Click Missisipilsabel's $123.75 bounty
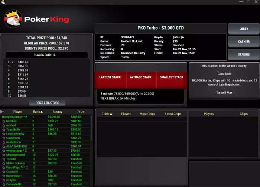260x187 pixels. [53, 155]
